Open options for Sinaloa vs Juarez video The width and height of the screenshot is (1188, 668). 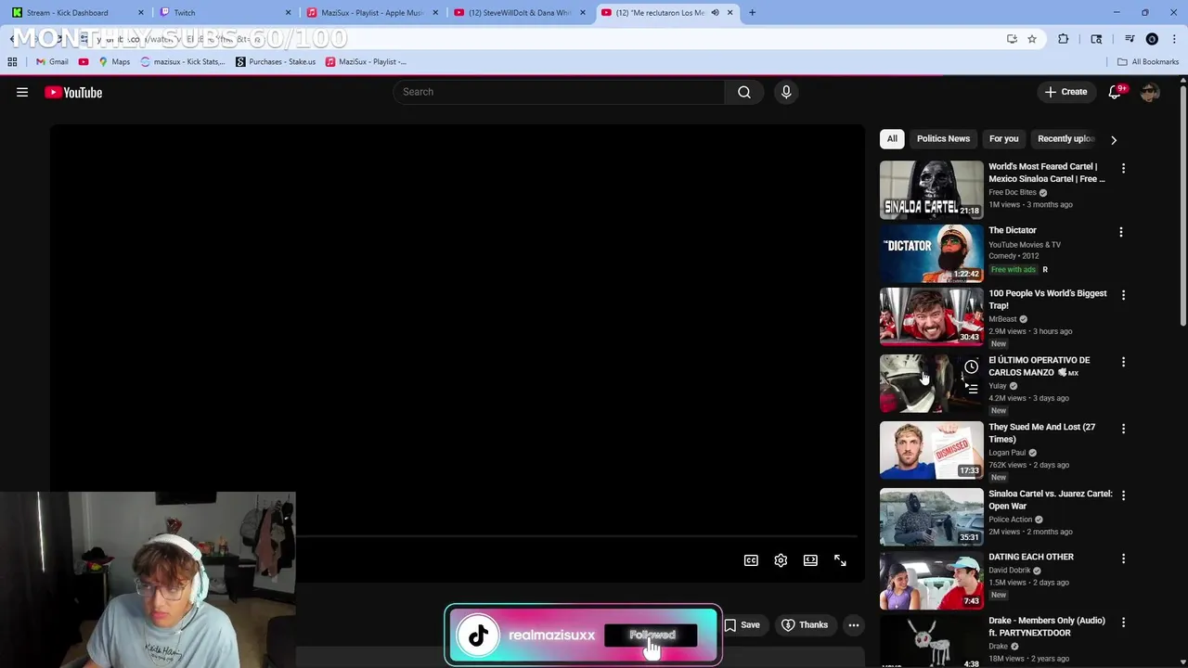pyautogui.click(x=1123, y=495)
